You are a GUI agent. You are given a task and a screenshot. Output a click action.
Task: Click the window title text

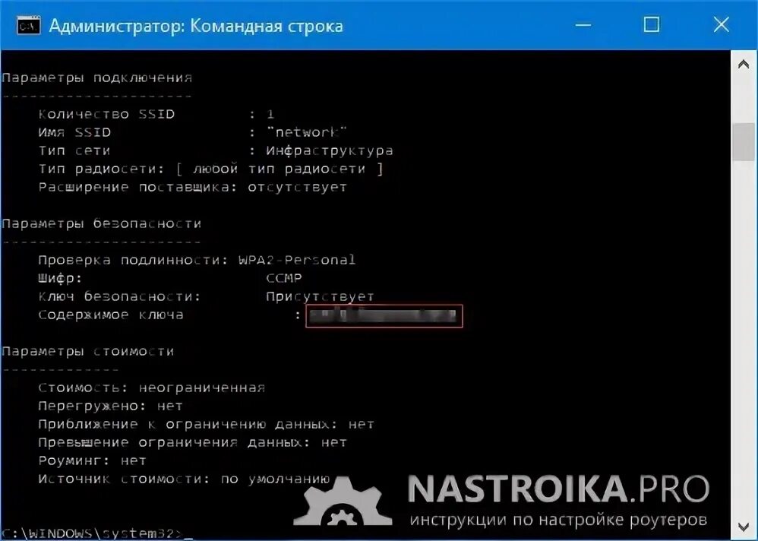point(196,26)
